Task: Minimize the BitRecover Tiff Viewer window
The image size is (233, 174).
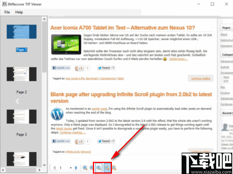Action: (x=199, y=4)
